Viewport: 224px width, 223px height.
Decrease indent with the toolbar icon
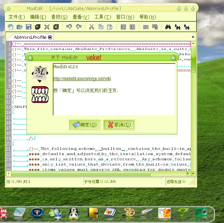pyautogui.click(x=133, y=27)
